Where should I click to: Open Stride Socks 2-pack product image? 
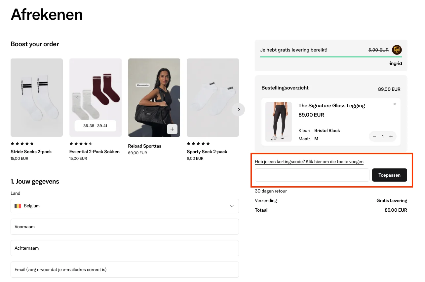pos(37,97)
